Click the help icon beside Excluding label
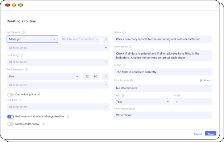This screenshot has width=224, height=142. click(21, 55)
